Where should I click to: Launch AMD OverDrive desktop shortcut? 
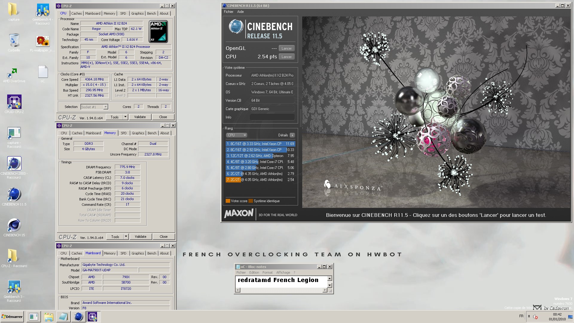coord(14,75)
